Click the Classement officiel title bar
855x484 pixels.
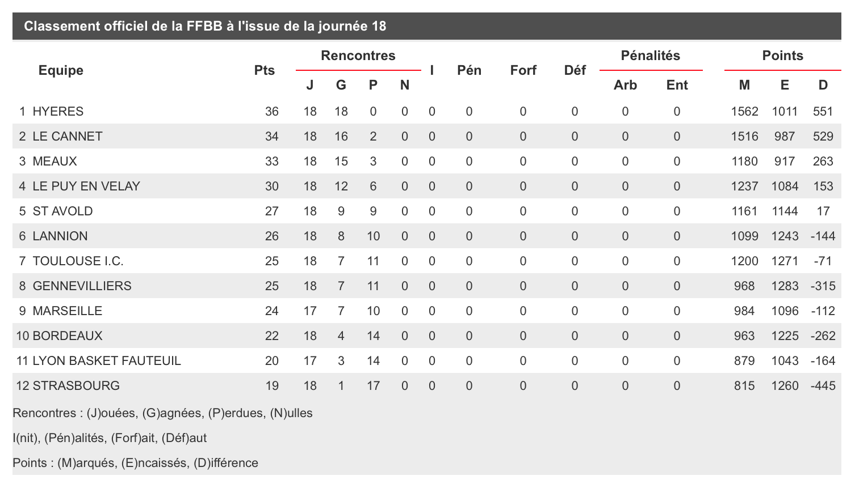pos(427,26)
